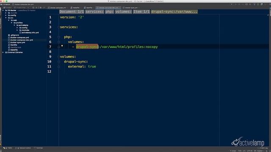Click line number 1 in gutter
The height and width of the screenshot is (152, 271).
pyautogui.click(x=50, y=17)
